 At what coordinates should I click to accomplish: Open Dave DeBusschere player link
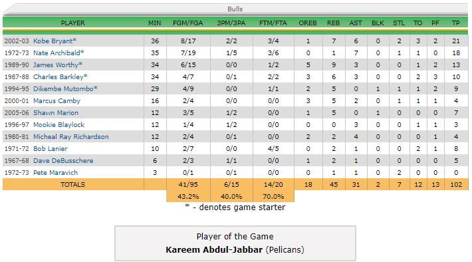[x=63, y=161]
